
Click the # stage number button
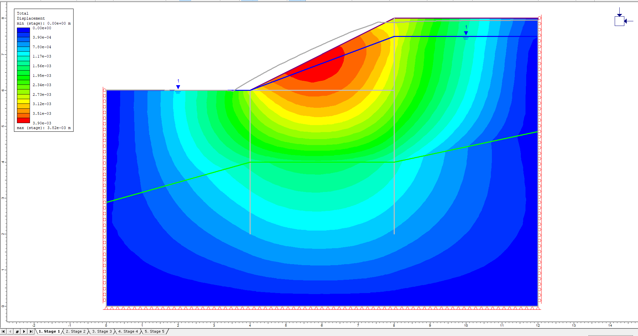[x=17, y=331]
